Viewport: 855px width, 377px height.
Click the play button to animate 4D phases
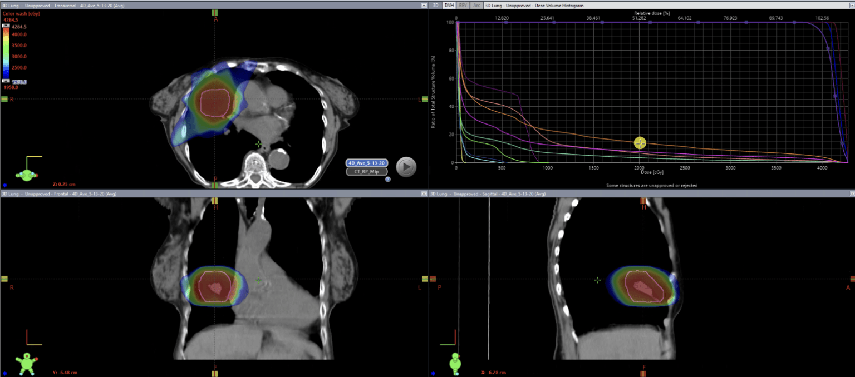pos(406,167)
